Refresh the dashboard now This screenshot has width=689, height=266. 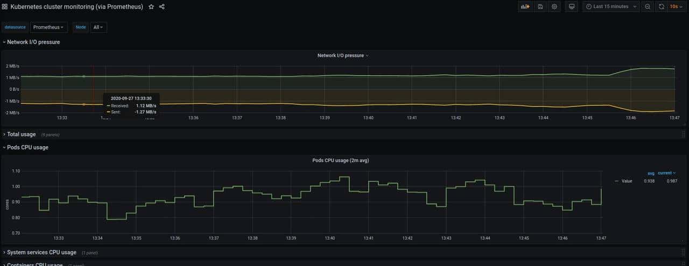coord(662,6)
